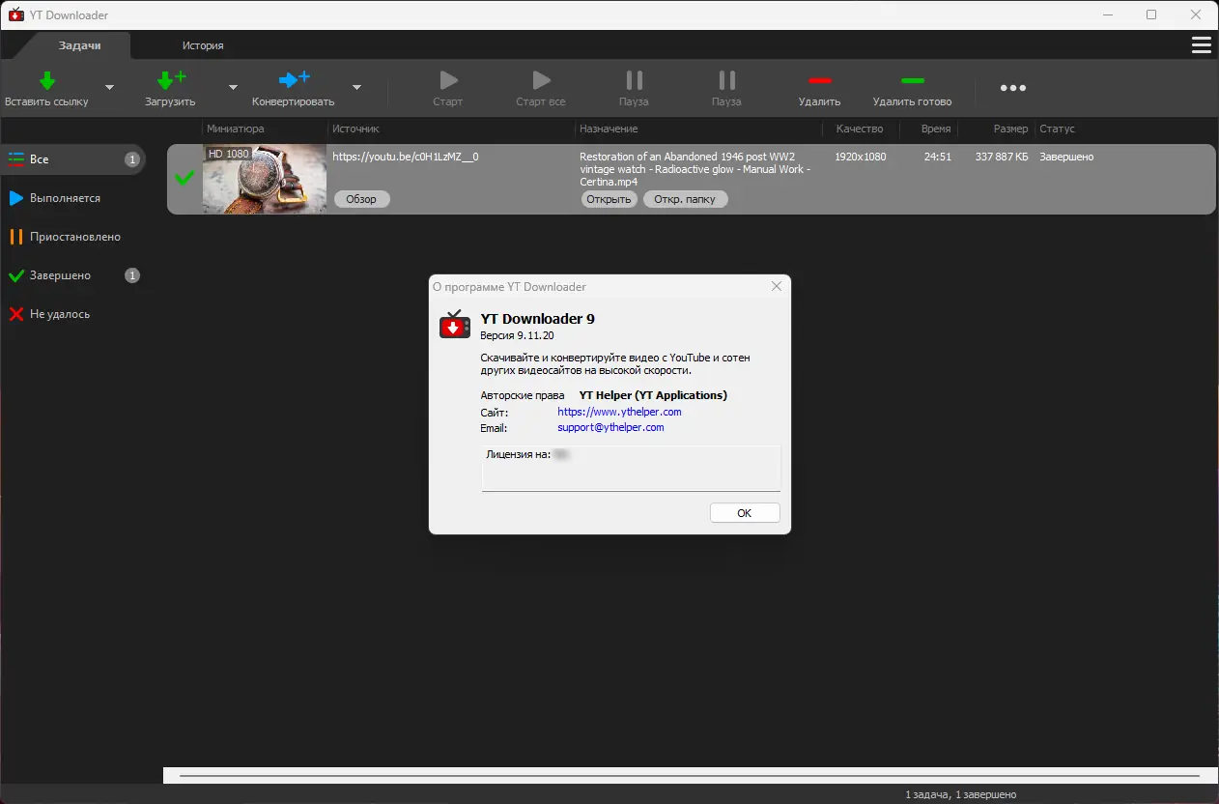The width and height of the screenshot is (1219, 804).
Task: Click the YT Downloader title bar app icon
Action: coord(15,14)
